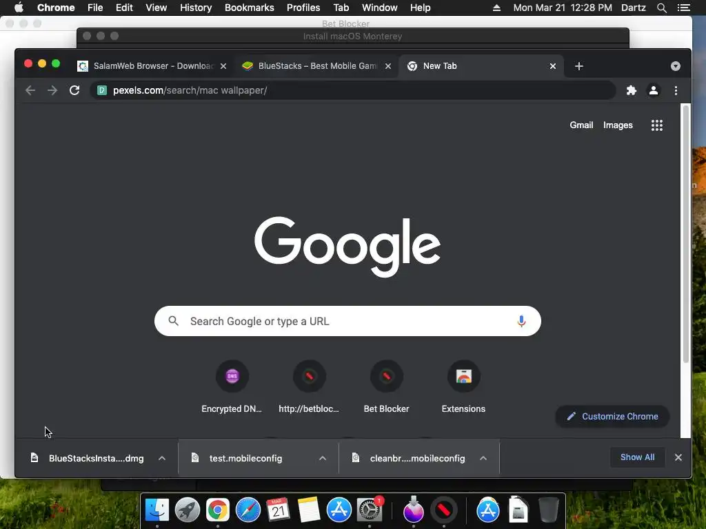Click the Chrome forward arrow
Viewport: 706px width, 529px height.
(52, 90)
